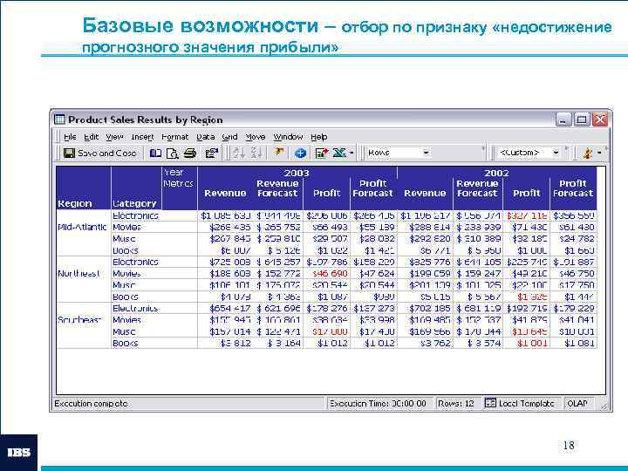Click the Rows: 12 status entry
Viewport: 628px width, 471px height.
pyautogui.click(x=456, y=403)
